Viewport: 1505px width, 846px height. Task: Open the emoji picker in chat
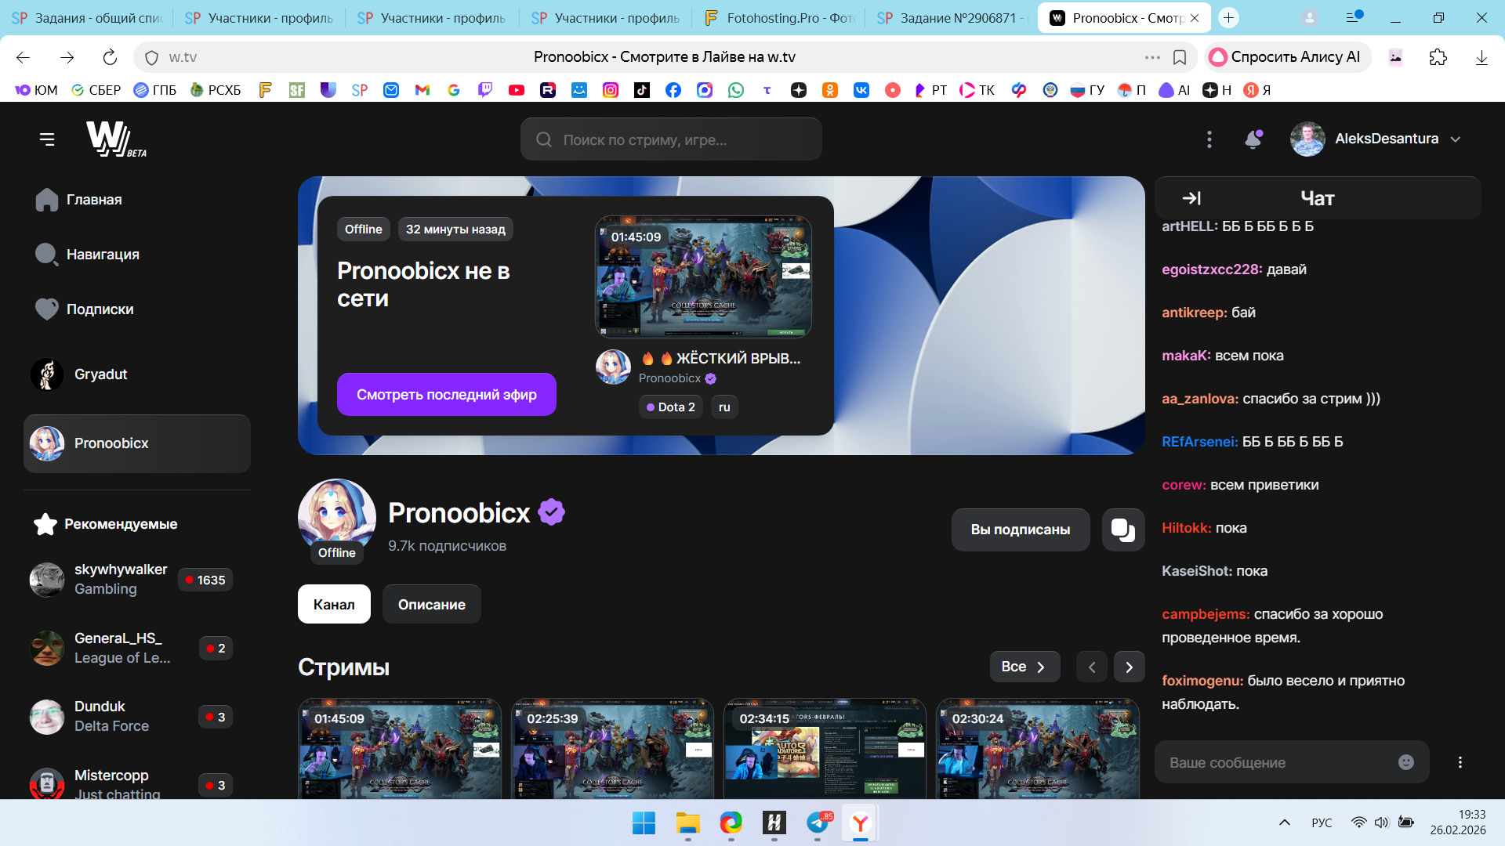pyautogui.click(x=1405, y=762)
